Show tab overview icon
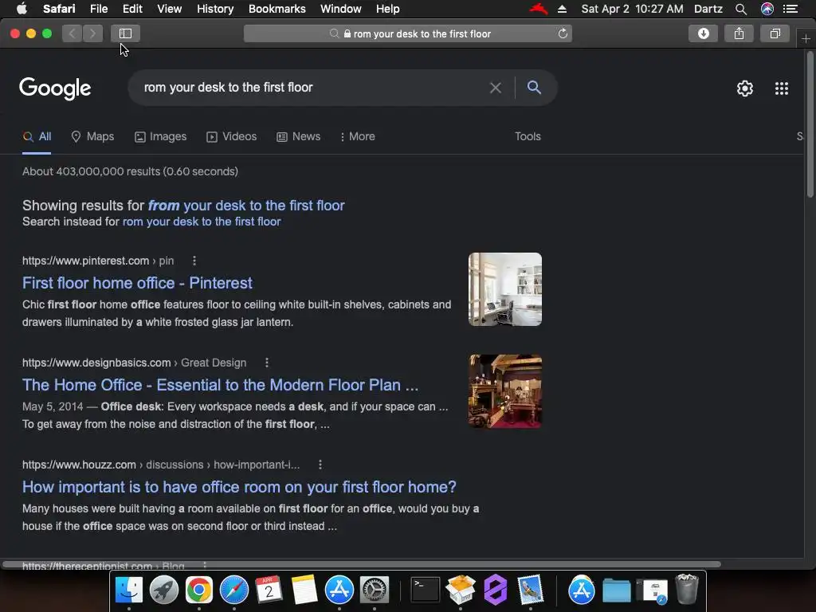 [x=775, y=33]
